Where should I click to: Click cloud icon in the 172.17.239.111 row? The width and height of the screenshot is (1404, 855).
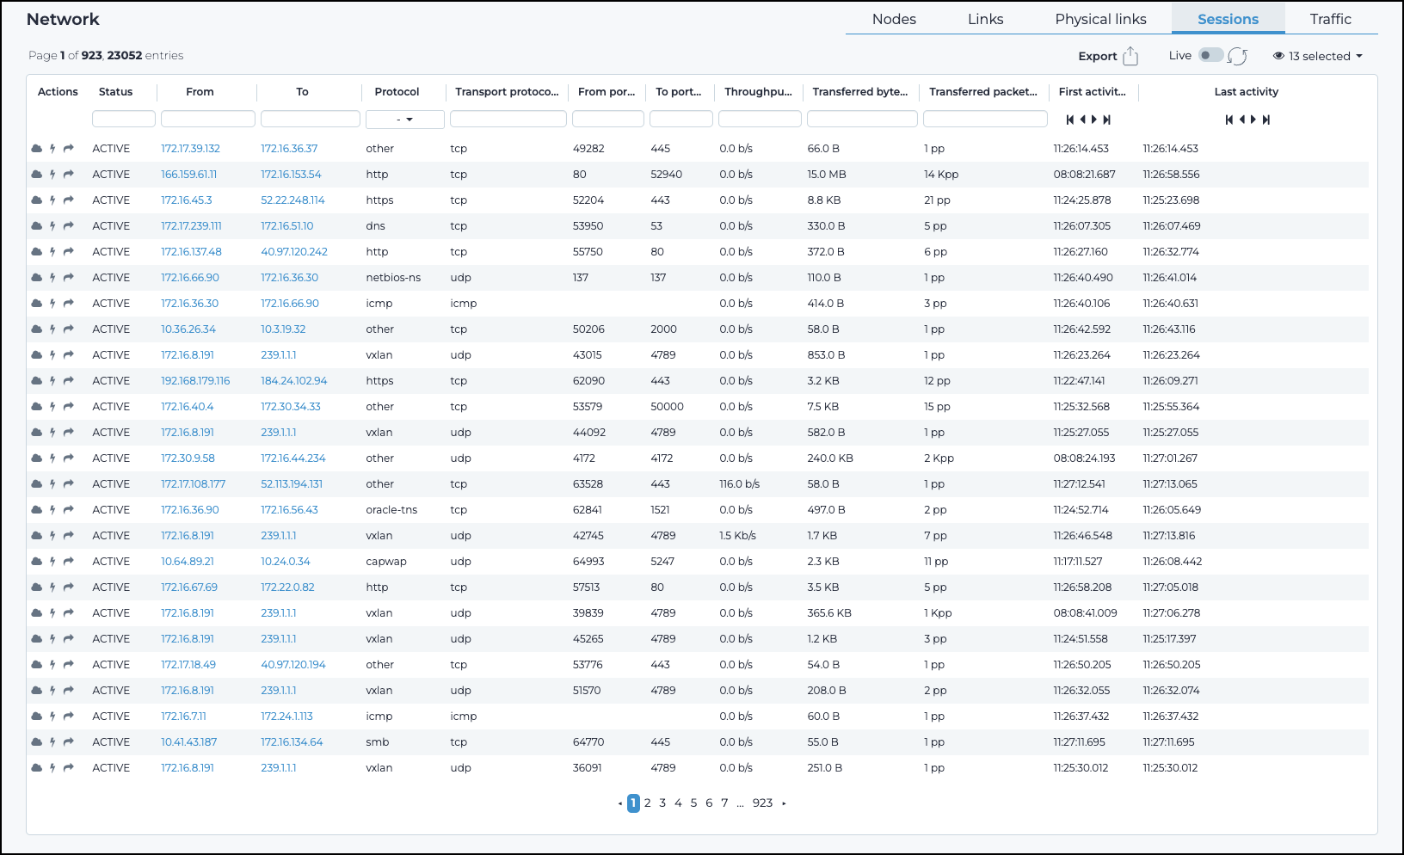tap(37, 226)
